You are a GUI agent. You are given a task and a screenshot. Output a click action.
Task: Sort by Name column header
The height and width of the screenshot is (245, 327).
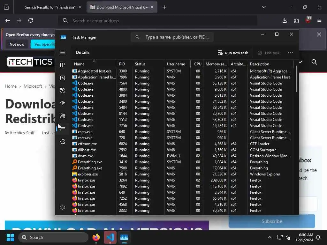coord(94,64)
